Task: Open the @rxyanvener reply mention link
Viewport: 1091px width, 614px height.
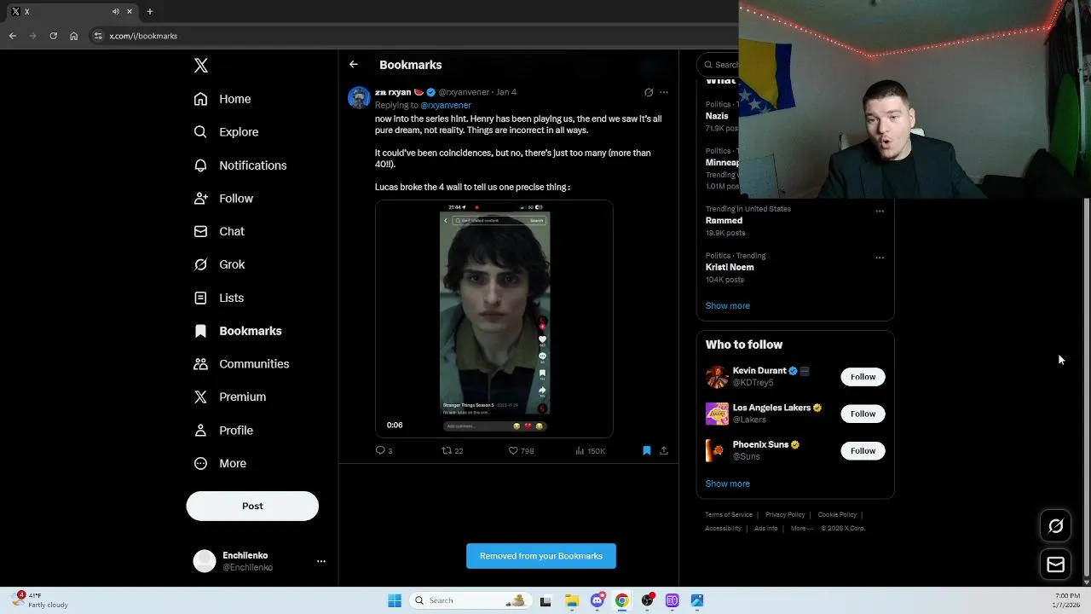Action: pyautogui.click(x=446, y=105)
